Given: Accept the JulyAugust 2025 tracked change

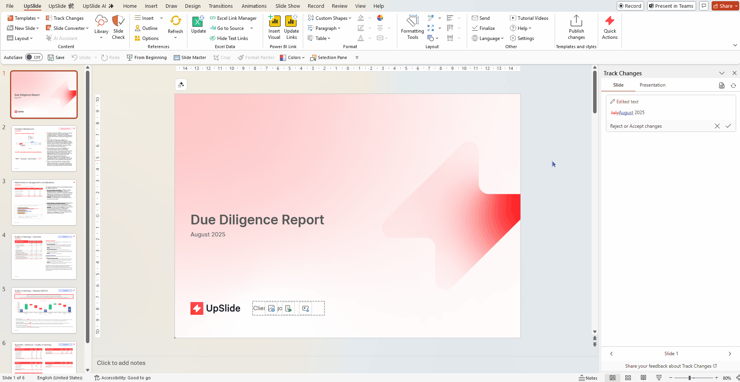Looking at the screenshot, I should [x=728, y=126].
